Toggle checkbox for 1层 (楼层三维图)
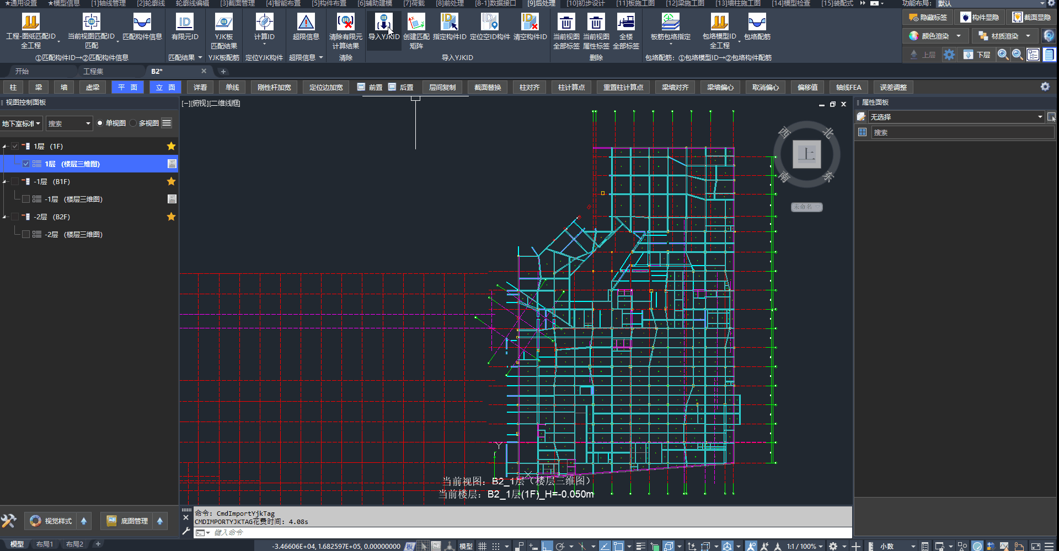The image size is (1059, 551). (x=26, y=164)
